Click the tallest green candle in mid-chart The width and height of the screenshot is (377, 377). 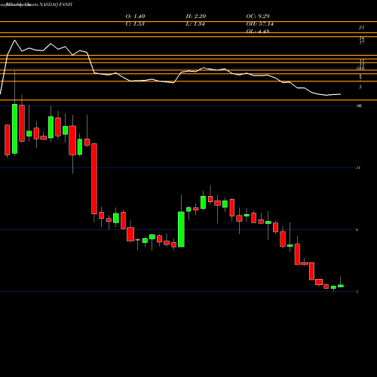pyautogui.click(x=181, y=229)
